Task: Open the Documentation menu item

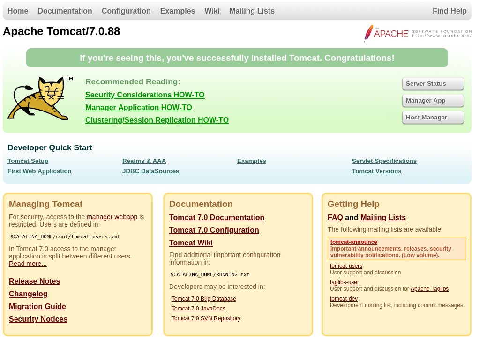Action: [65, 11]
